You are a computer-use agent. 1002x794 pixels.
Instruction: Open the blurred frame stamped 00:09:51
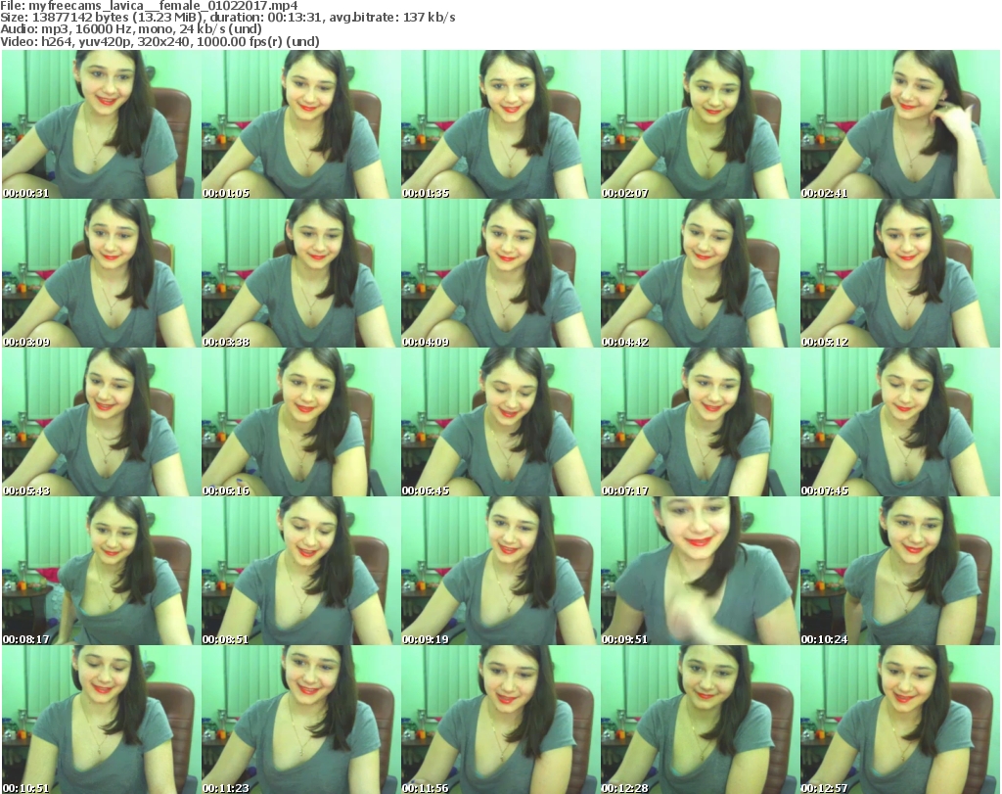click(700, 571)
